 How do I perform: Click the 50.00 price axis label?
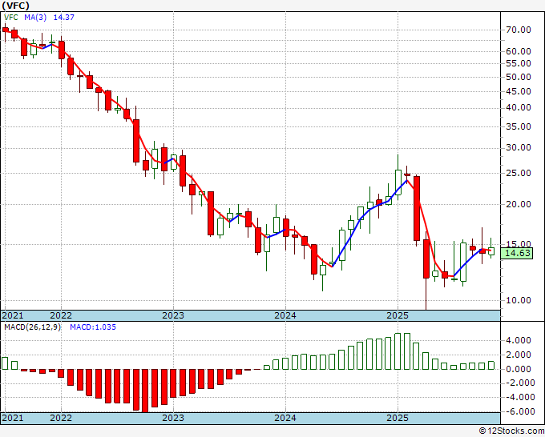519,77
